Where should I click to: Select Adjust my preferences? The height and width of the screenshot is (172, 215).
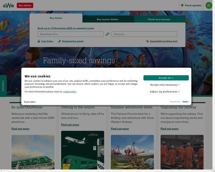[x=165, y=92]
